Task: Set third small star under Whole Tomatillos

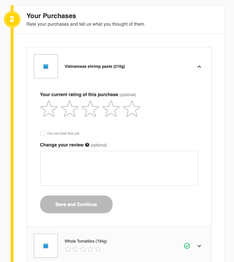Action: click(83, 249)
